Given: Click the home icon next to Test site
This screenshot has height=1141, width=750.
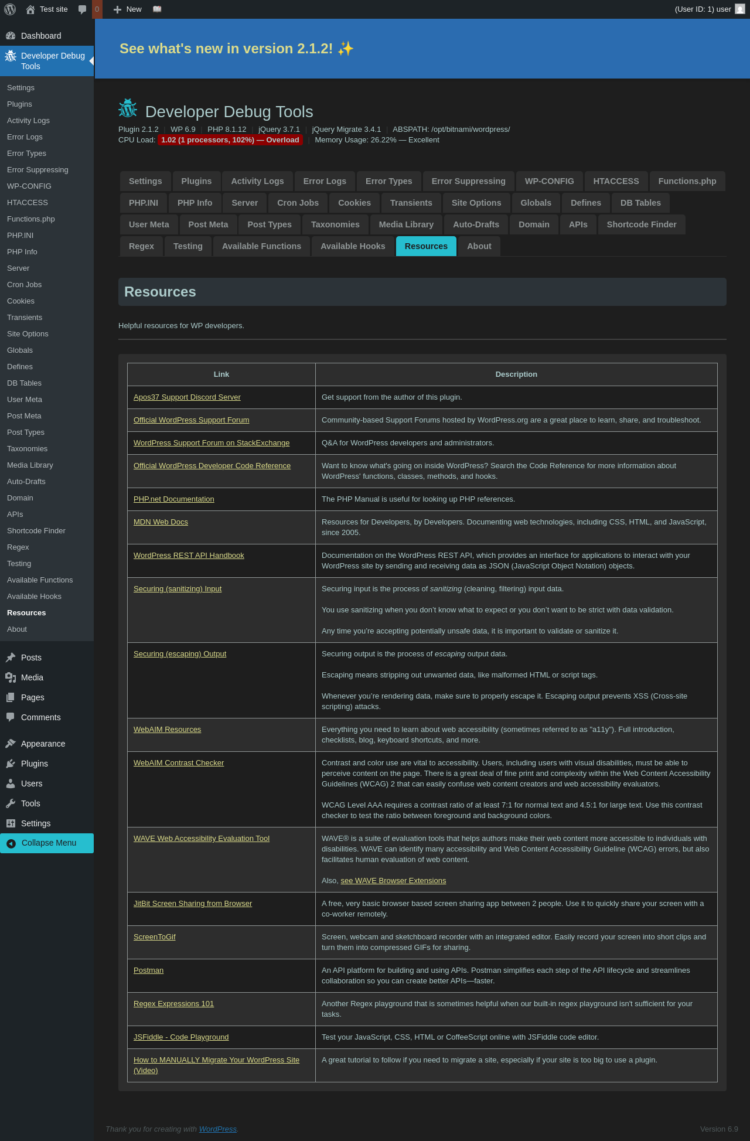Looking at the screenshot, I should [30, 9].
